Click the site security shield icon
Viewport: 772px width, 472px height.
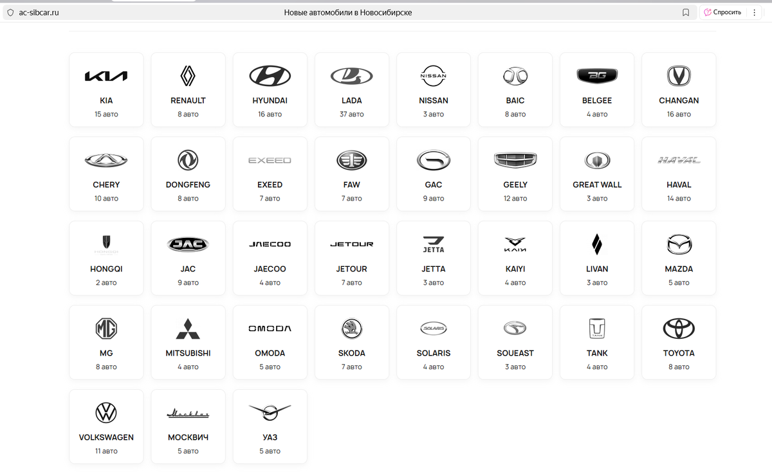(10, 12)
